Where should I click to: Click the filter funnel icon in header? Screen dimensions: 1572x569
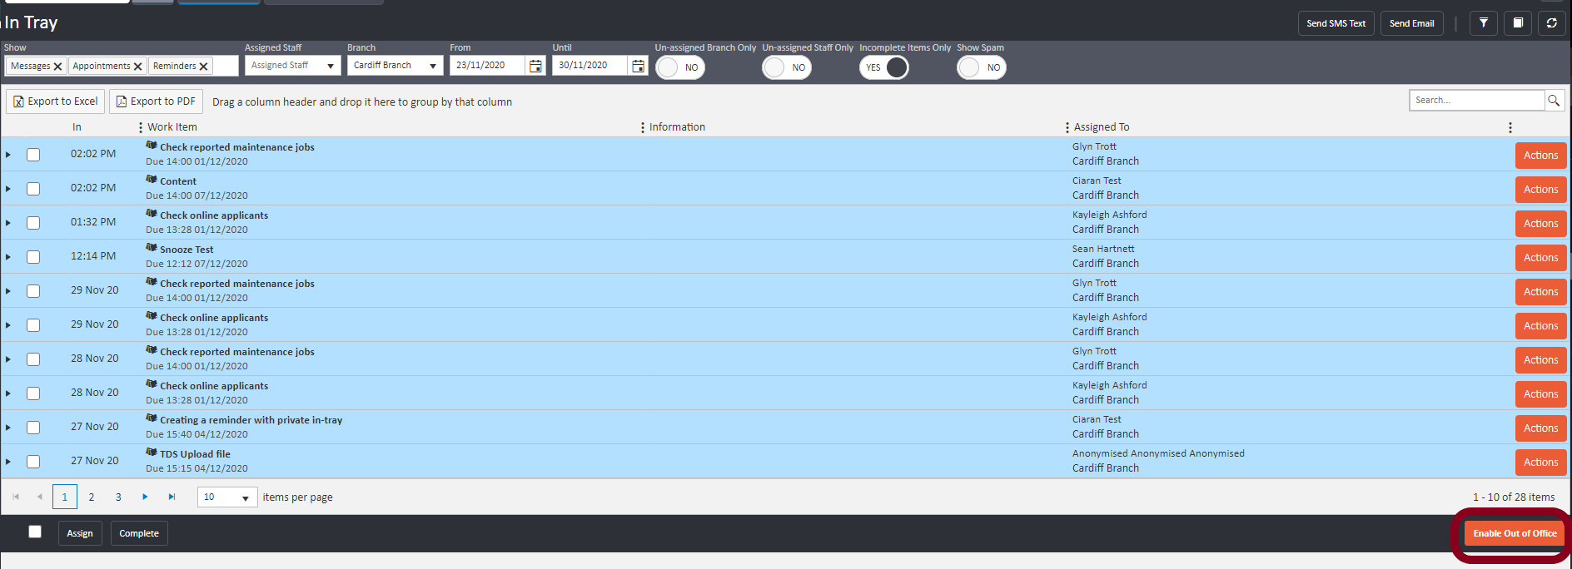(x=1483, y=23)
